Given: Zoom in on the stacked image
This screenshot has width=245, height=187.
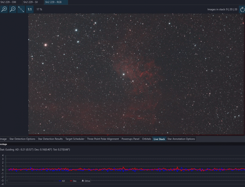Looking at the screenshot, I should tap(4, 9).
